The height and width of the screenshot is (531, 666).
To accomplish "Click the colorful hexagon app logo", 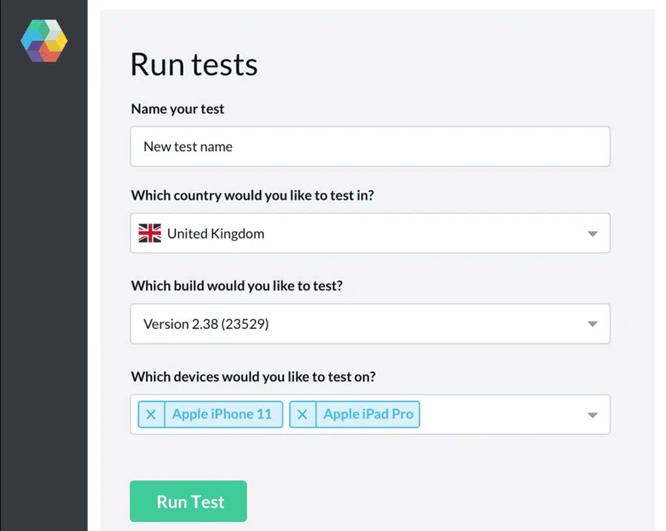I will (x=44, y=40).
